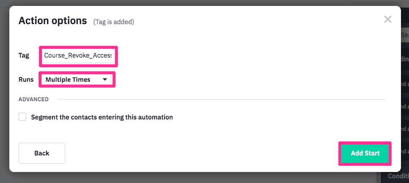Click the Tag input field
The height and width of the screenshot is (183, 409).
(78, 55)
